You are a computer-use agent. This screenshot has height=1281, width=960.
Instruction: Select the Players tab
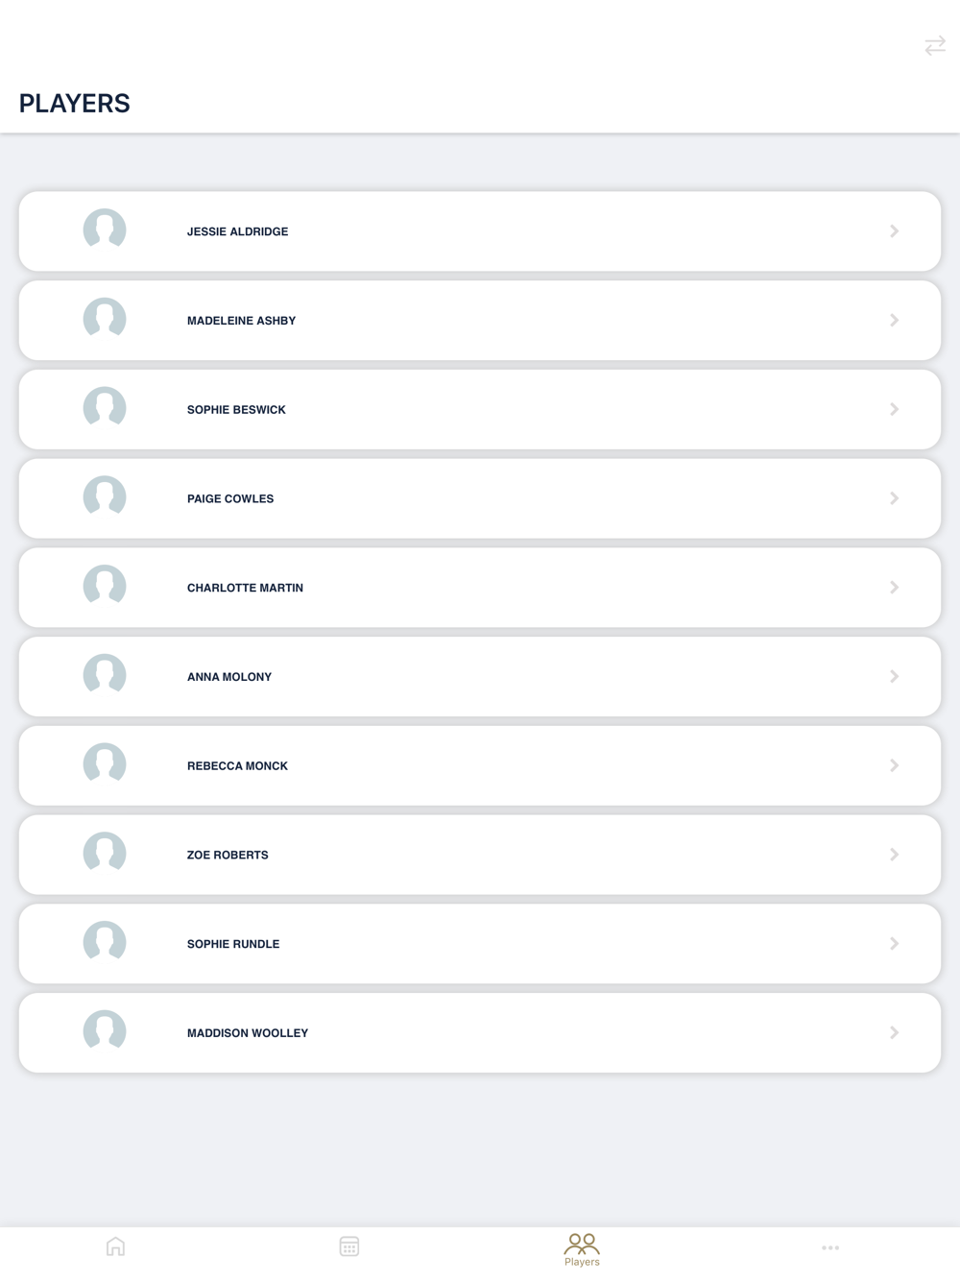tap(582, 1248)
